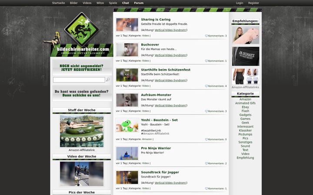This screenshot has width=313, height=195.
Task: Open the Sharing is Caring thumbnail
Action: click(127, 25)
